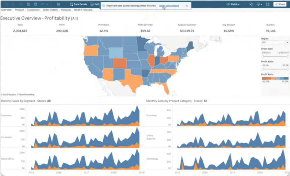Open the Open Data Details link
The height and width of the screenshot is (176, 290).
[x=169, y=6]
